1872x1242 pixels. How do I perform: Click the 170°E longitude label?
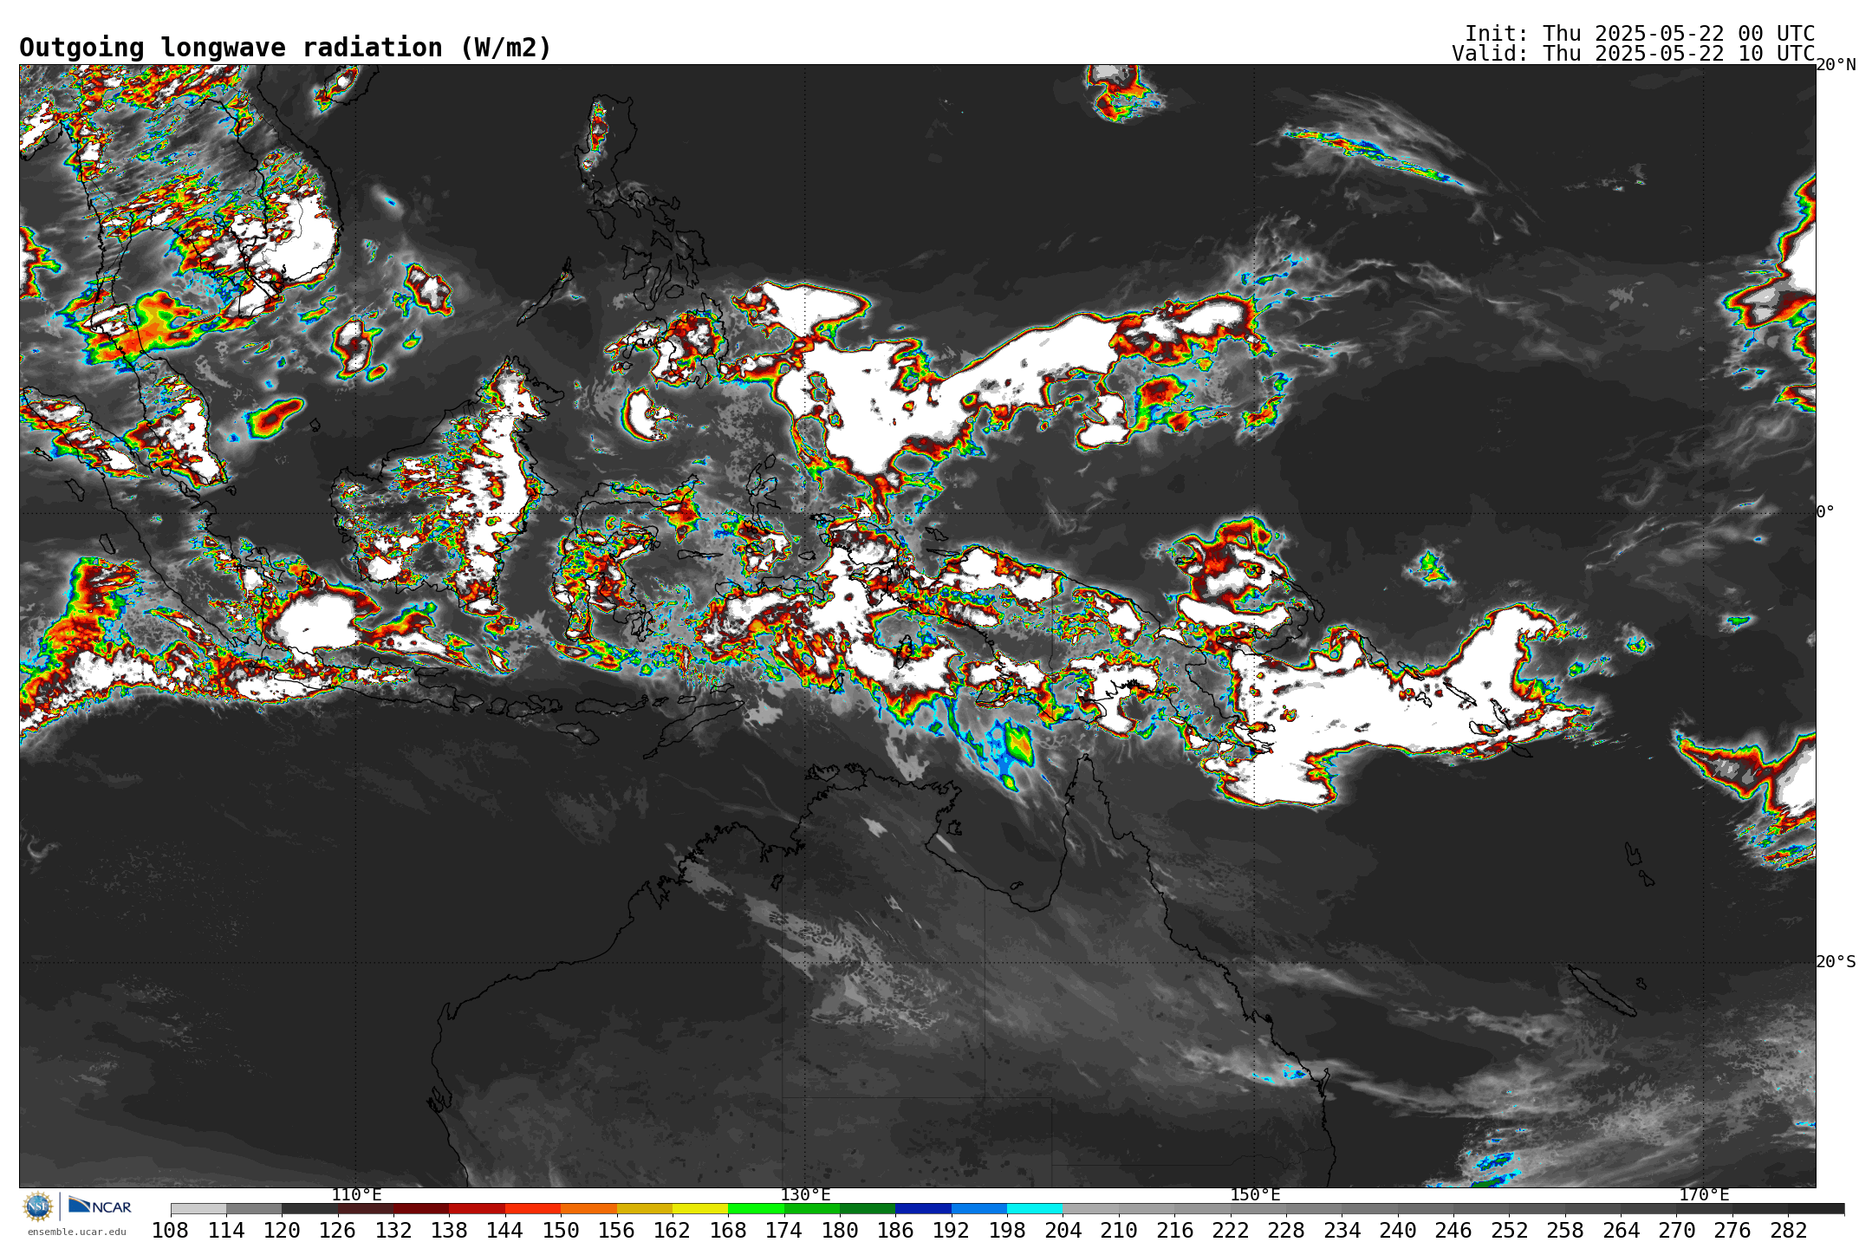[1704, 1195]
